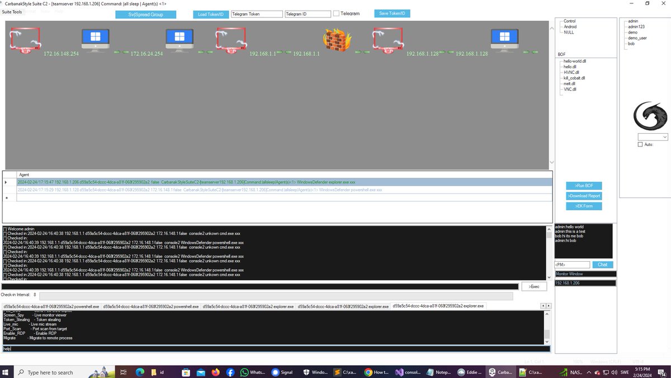Open the Windows Start menu
Image resolution: width=671 pixels, height=378 pixels.
tap(7, 372)
